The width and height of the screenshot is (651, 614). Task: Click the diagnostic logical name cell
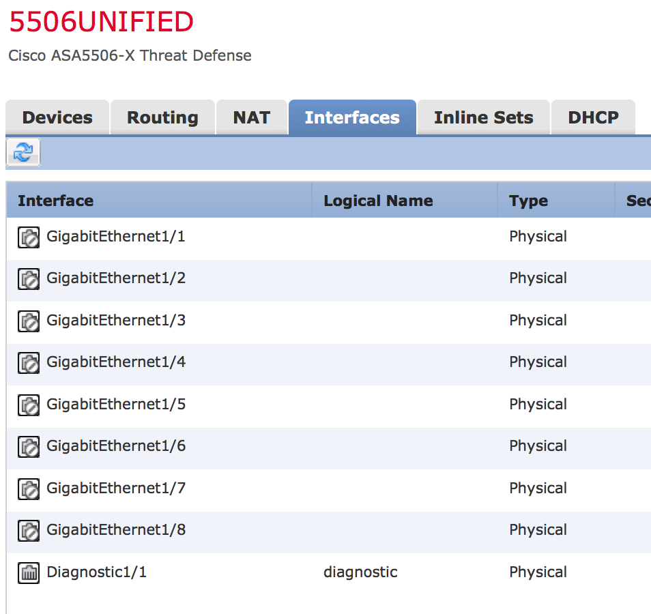(x=360, y=572)
